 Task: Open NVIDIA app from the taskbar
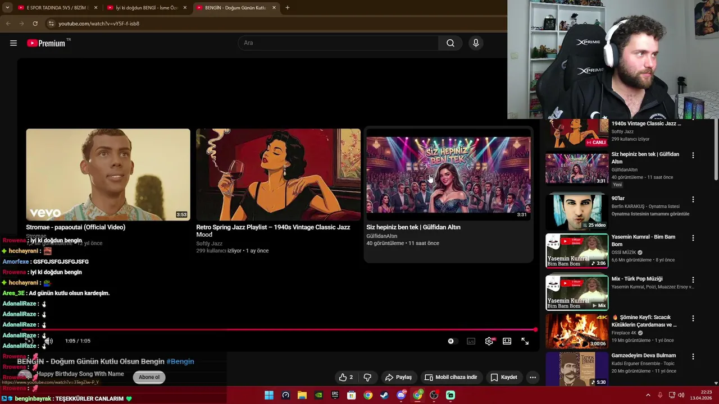[318, 396]
